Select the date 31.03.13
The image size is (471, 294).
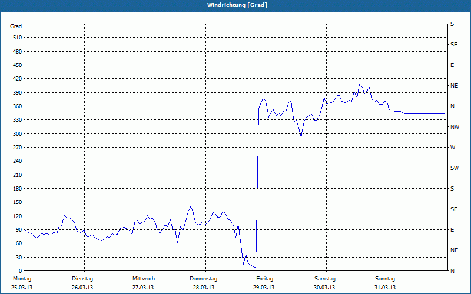(x=385, y=288)
